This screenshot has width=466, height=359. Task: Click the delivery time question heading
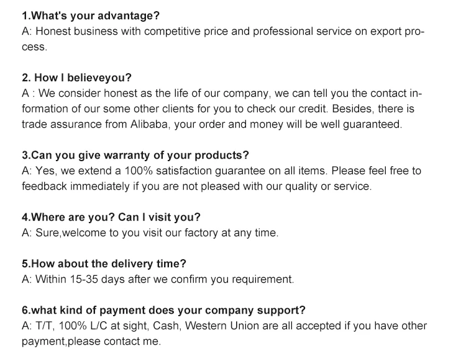(x=104, y=264)
